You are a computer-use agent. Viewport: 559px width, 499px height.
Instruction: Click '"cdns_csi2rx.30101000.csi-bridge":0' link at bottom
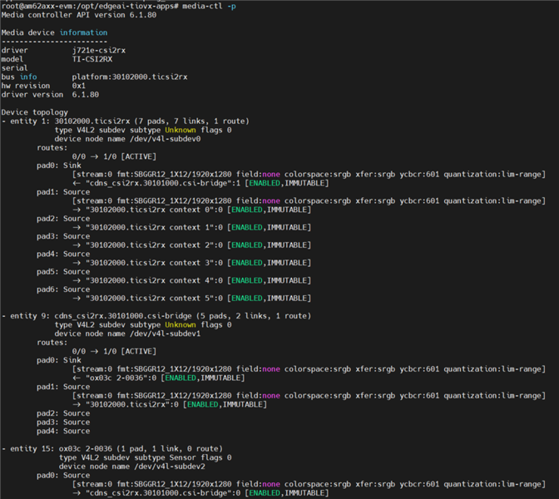[x=200, y=493]
